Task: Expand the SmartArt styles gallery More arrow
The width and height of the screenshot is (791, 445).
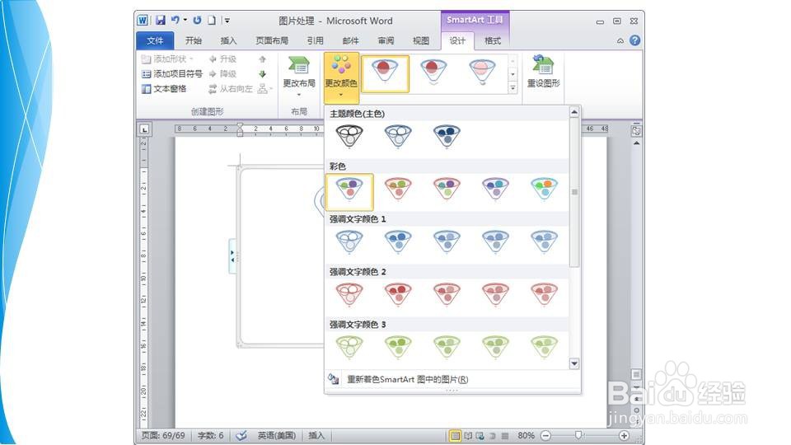Action: pyautogui.click(x=513, y=88)
